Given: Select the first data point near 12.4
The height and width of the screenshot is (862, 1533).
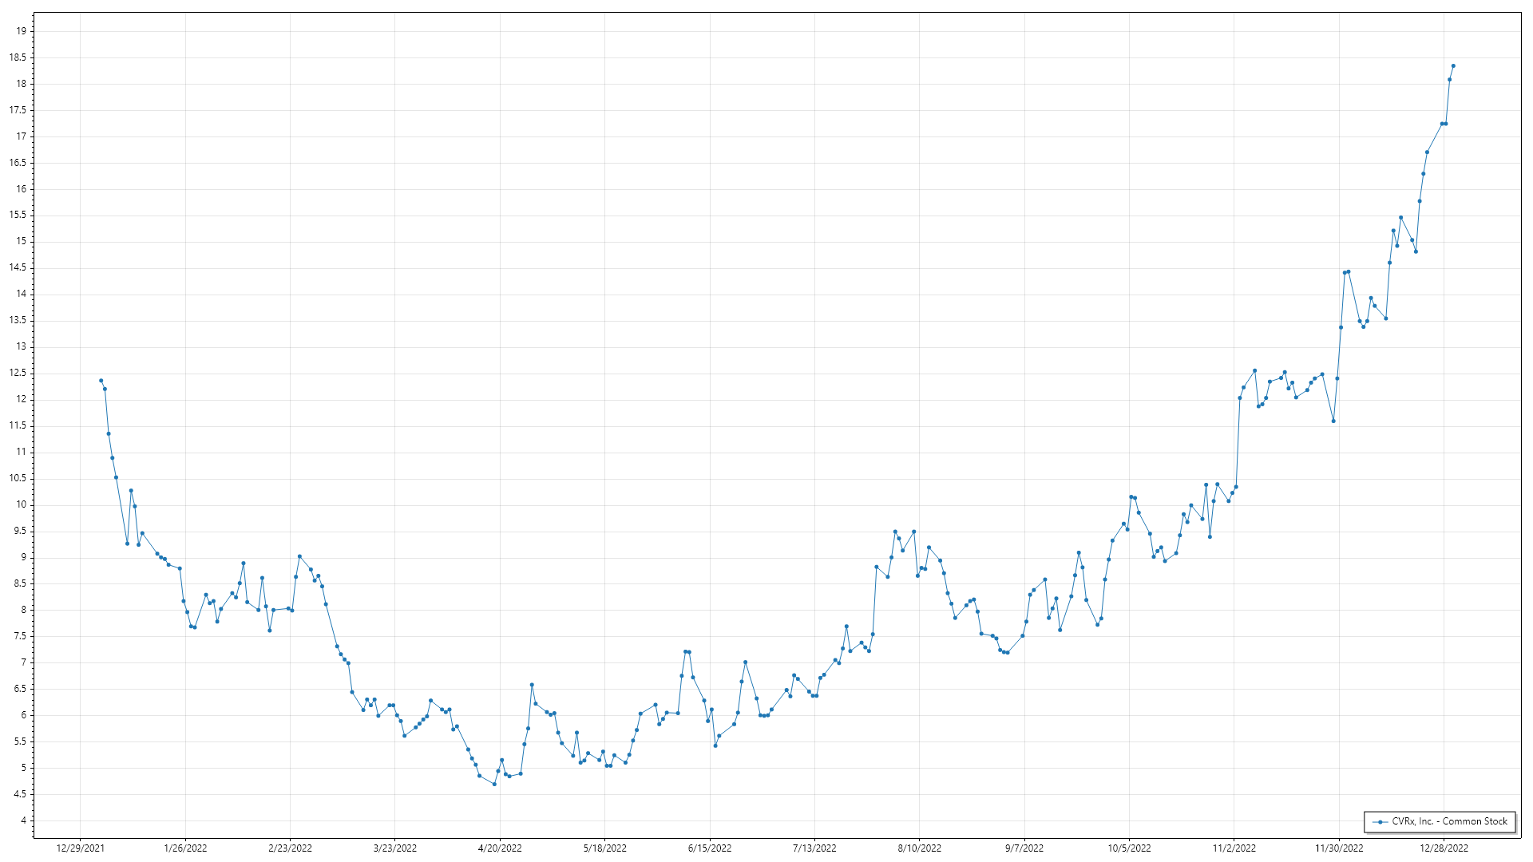Looking at the screenshot, I should click(101, 381).
